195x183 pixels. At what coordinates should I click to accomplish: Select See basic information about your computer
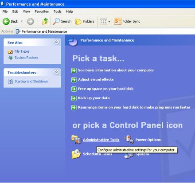pos(116,70)
